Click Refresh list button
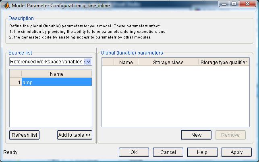The width and height of the screenshot is (259, 162). pos(24,135)
